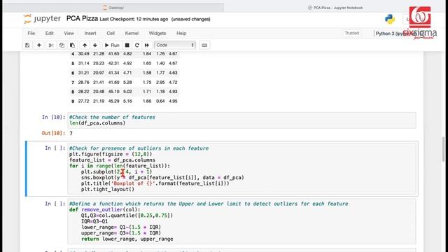Click the 'return lower_range, upper_range' line
This screenshot has width=448, height=252.
(127, 239)
